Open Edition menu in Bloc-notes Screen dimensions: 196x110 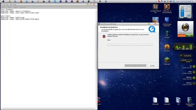[9, 7]
